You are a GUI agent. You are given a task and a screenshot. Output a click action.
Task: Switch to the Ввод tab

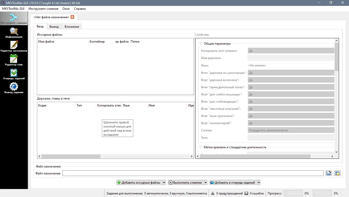coord(40,26)
